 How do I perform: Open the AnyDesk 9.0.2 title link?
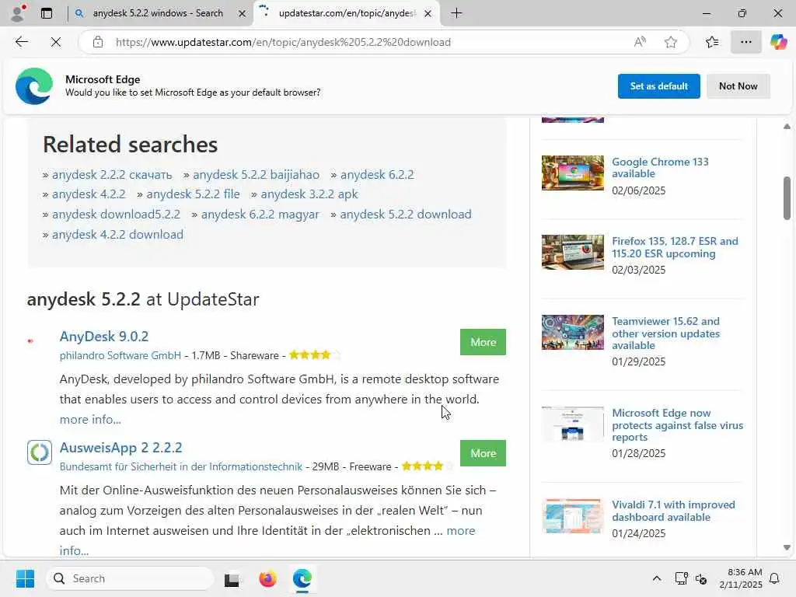point(104,337)
